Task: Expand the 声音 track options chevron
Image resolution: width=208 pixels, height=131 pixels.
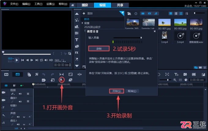Action: [x=24, y=117]
